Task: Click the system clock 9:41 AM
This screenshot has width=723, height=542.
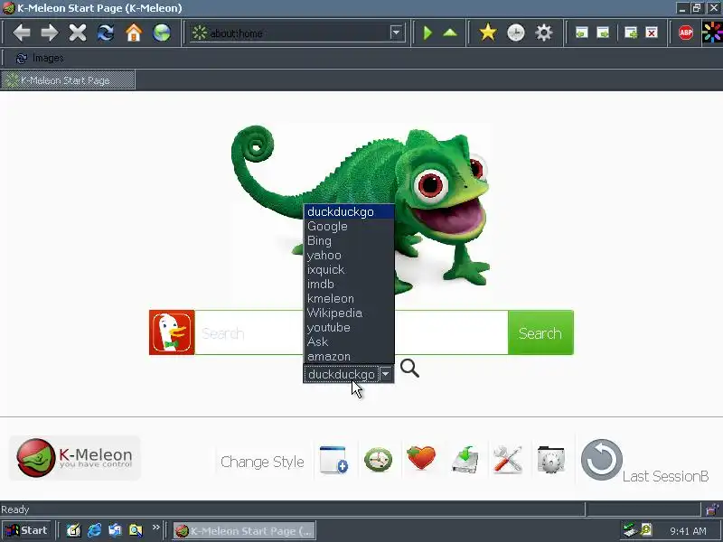Action: (688, 531)
